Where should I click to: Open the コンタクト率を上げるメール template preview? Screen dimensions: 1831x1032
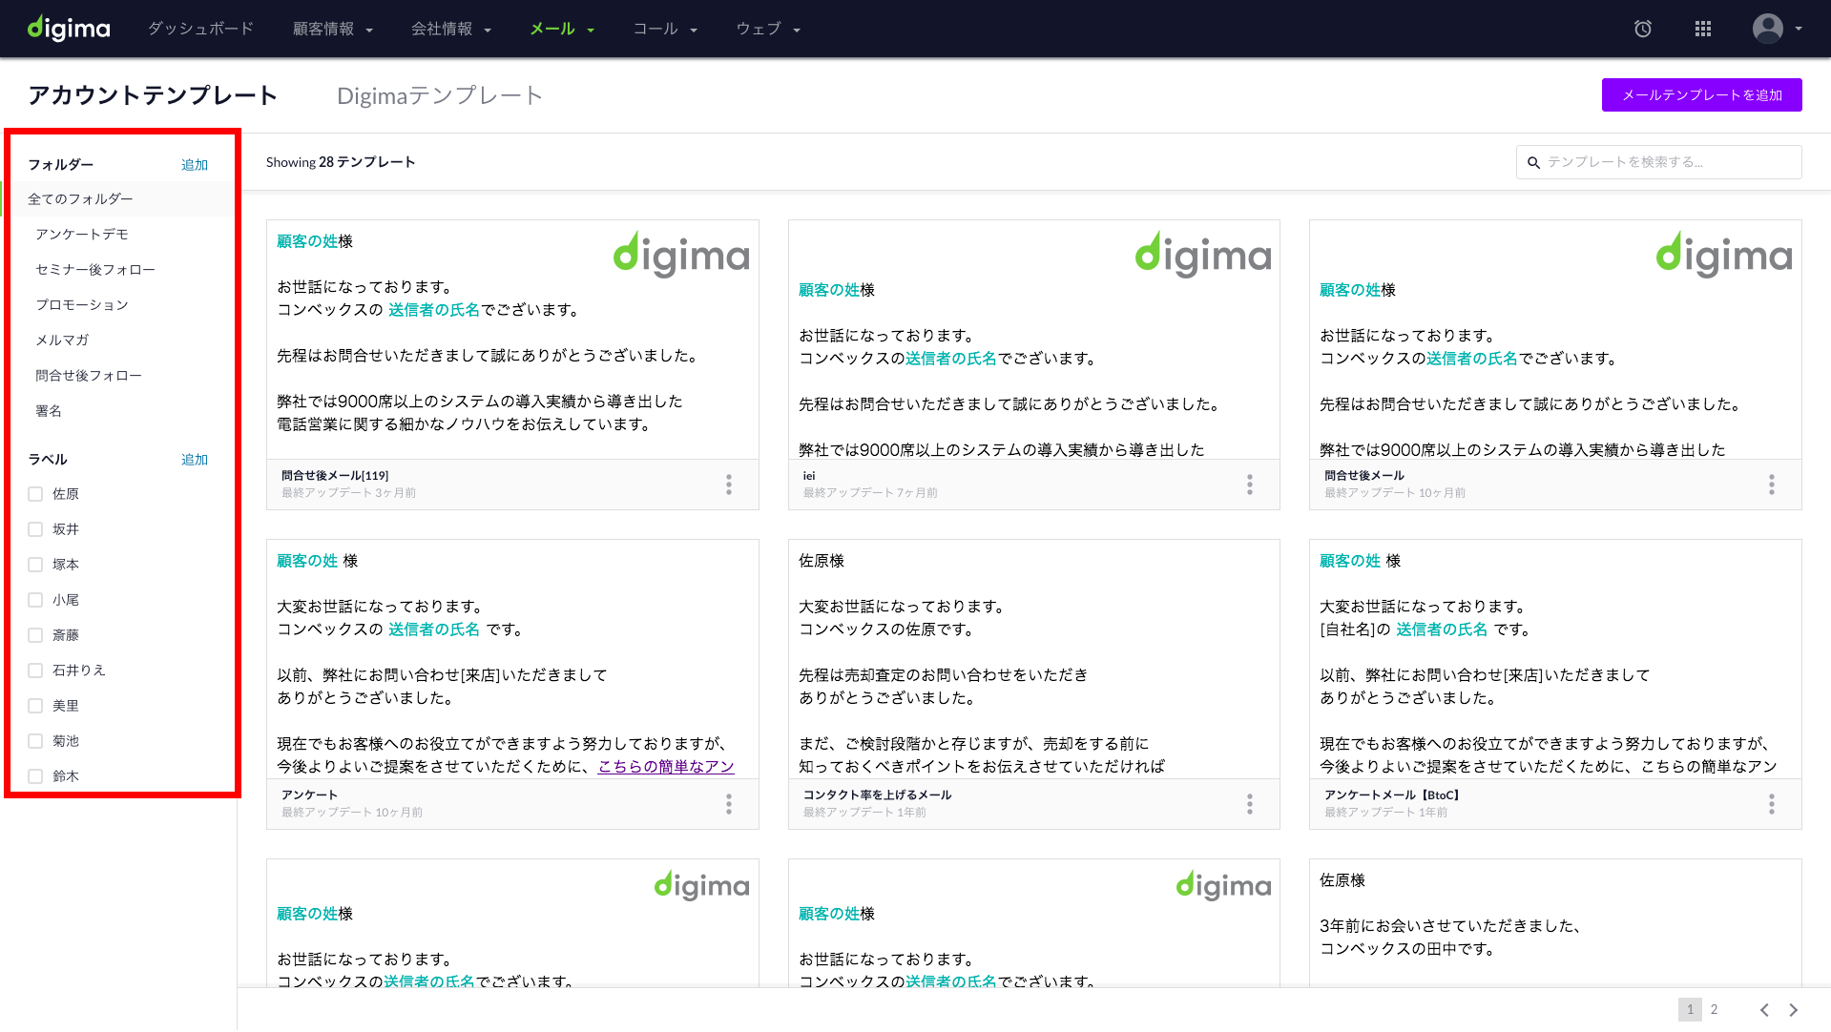pos(1033,660)
